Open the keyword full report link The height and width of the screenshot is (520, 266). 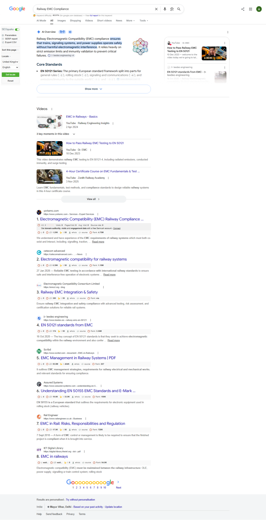coord(94,15)
